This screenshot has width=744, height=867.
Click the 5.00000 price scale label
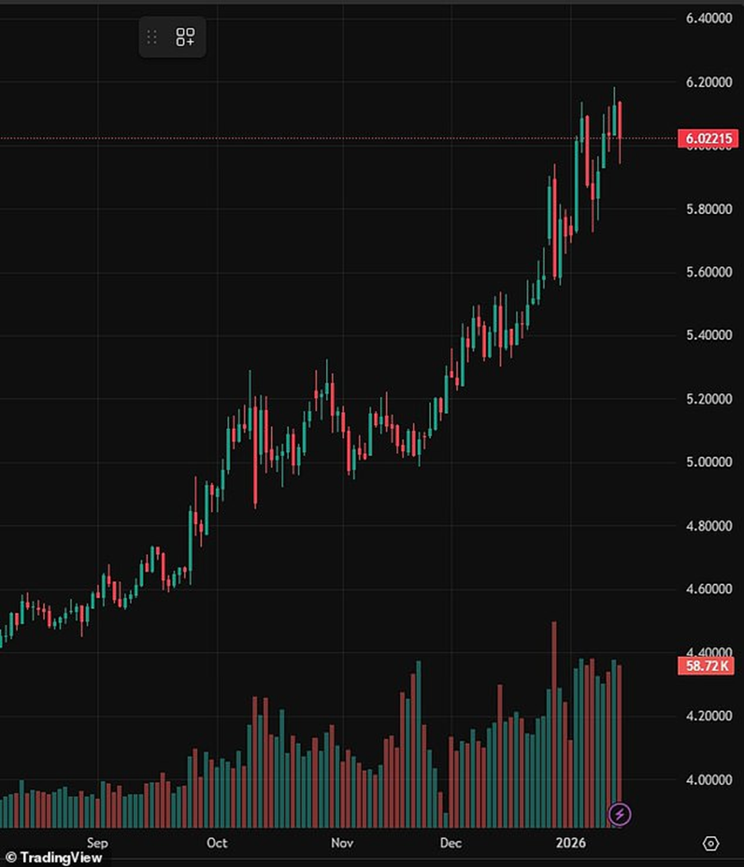tap(710, 462)
